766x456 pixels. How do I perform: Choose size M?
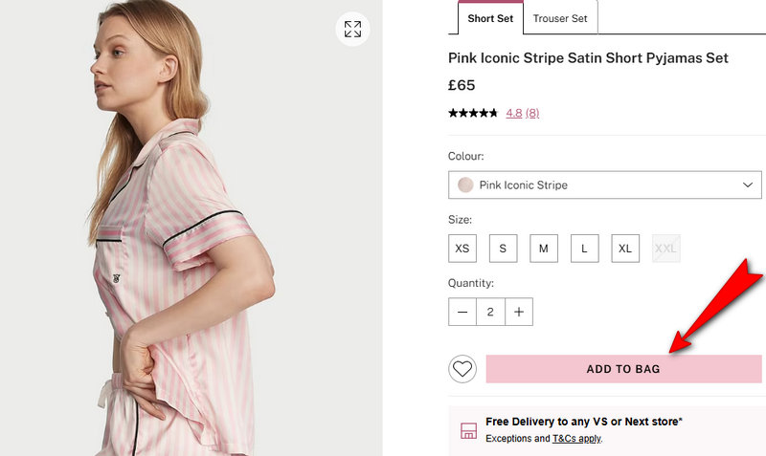click(543, 249)
